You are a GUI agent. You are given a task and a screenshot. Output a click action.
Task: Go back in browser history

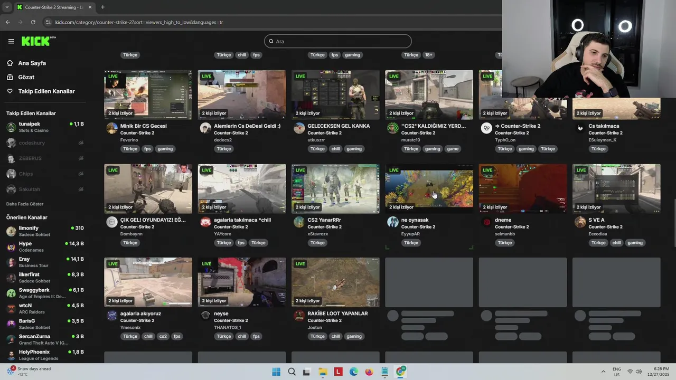[7, 22]
